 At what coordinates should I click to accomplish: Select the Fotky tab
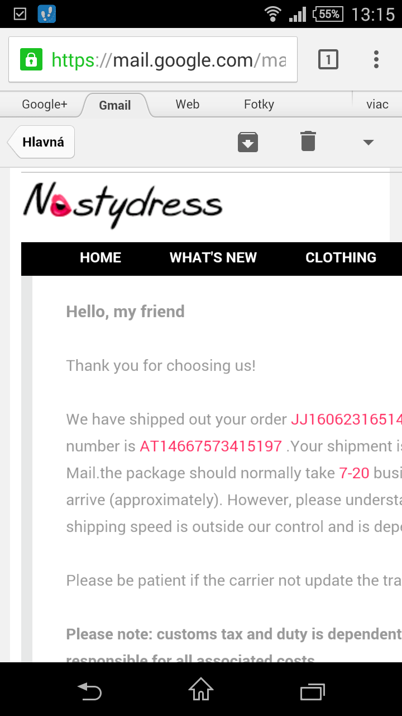(x=259, y=104)
